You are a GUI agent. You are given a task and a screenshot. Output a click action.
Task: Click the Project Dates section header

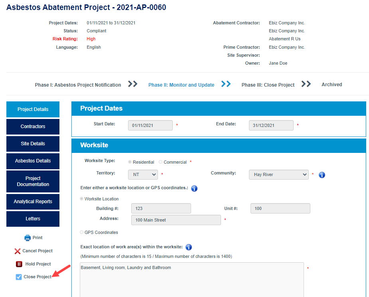click(219, 108)
